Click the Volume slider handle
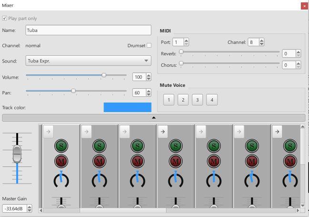This screenshot has width=309, height=217. pyautogui.click(x=104, y=75)
